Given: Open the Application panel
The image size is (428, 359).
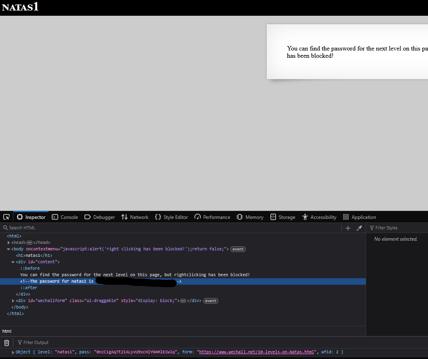Looking at the screenshot, I should point(359,217).
